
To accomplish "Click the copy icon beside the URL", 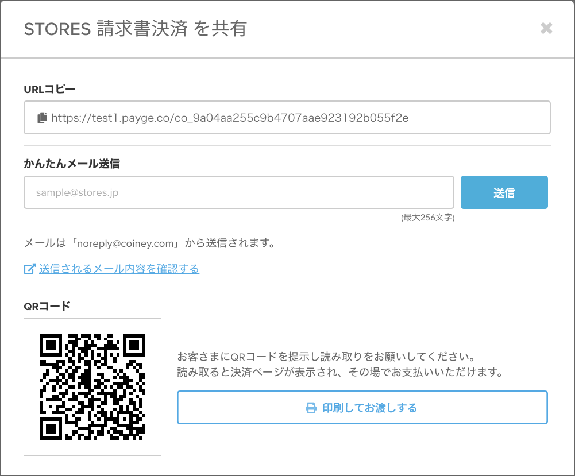I will coord(42,118).
